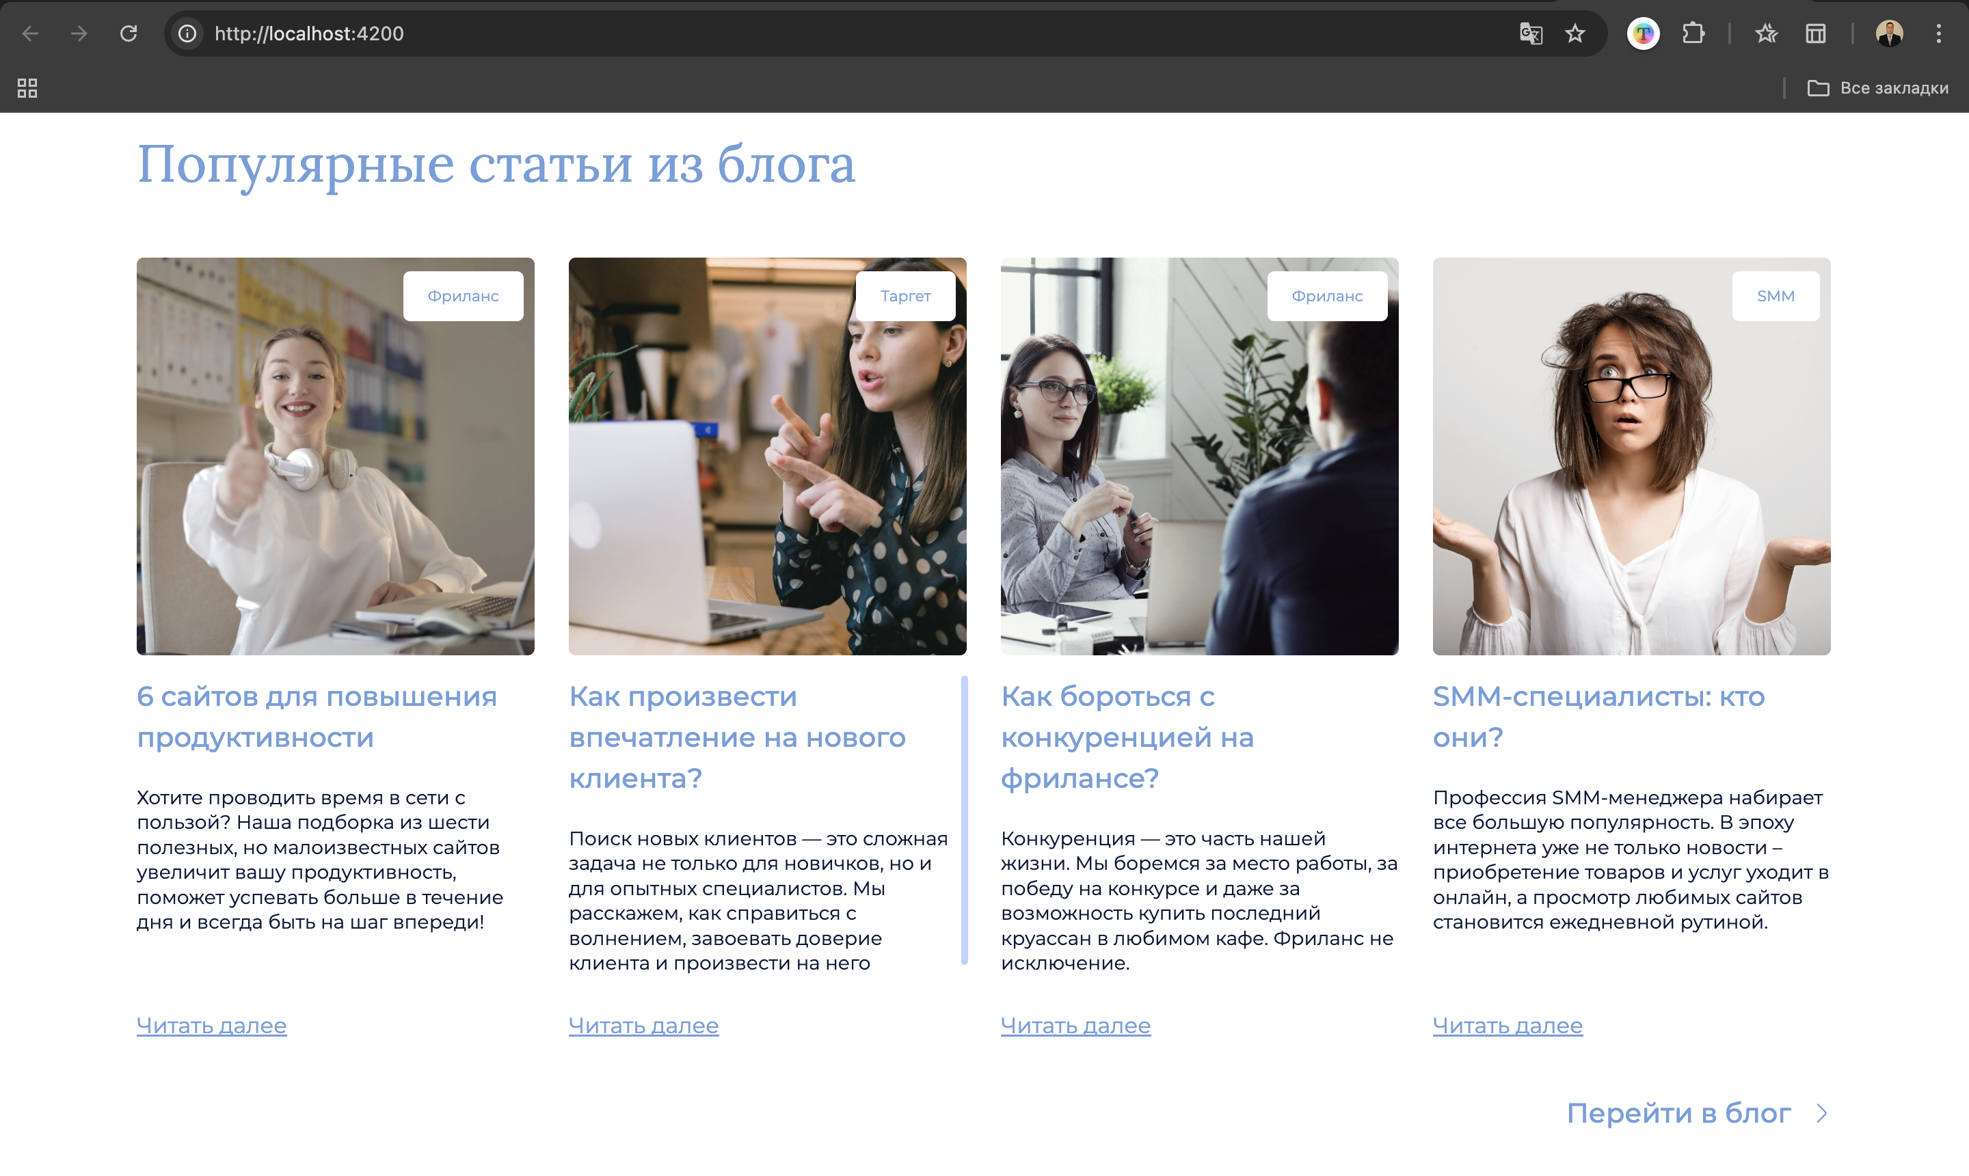This screenshot has height=1176, width=1969.
Task: Reload the page with refresh icon
Action: pyautogui.click(x=129, y=33)
